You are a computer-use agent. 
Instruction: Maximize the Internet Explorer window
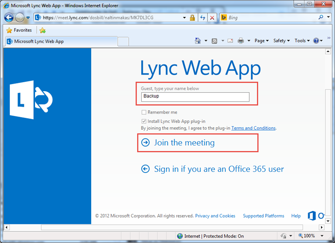(309, 4)
